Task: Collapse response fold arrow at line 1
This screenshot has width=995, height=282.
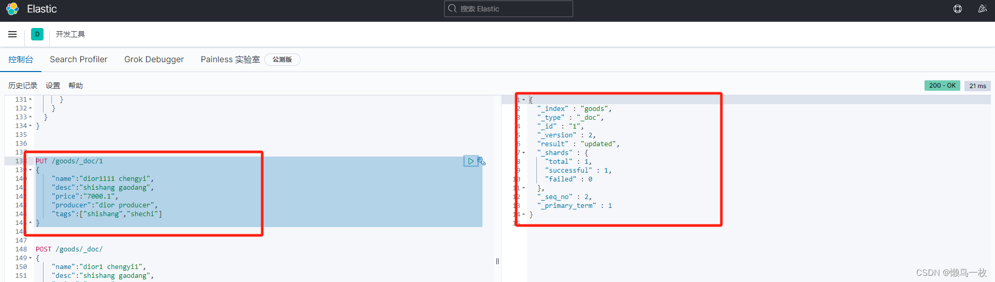Action: click(523, 100)
